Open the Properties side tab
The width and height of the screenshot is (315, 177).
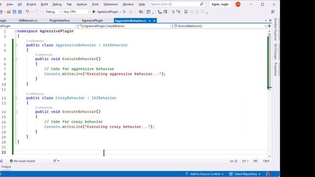276,69
